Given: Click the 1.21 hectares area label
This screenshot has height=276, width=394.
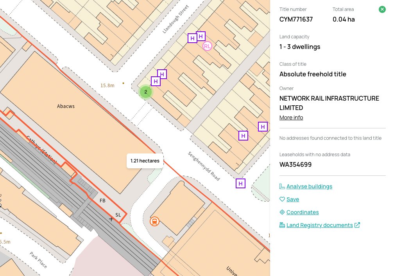Looking at the screenshot, I should point(145,161).
